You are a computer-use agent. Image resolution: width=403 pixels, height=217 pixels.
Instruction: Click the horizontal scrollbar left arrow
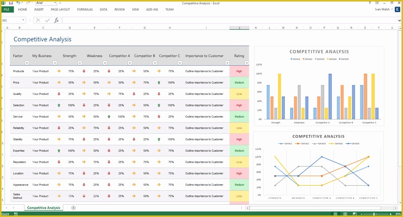click(x=247, y=208)
